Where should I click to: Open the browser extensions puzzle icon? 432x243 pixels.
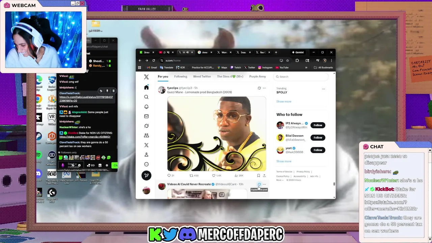pyautogui.click(x=297, y=60)
